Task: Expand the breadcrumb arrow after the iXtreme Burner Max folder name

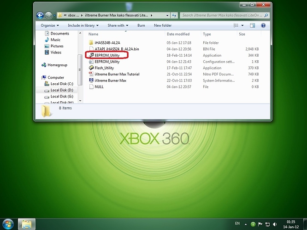Action: point(151,15)
